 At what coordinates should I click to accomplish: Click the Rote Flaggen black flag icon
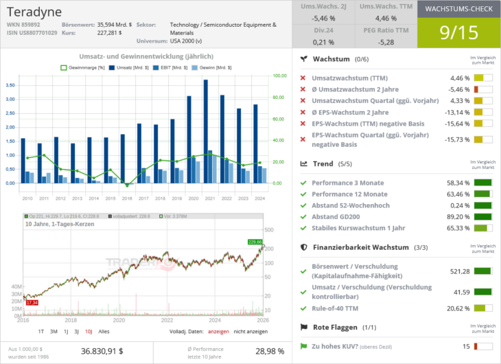[x=304, y=328]
